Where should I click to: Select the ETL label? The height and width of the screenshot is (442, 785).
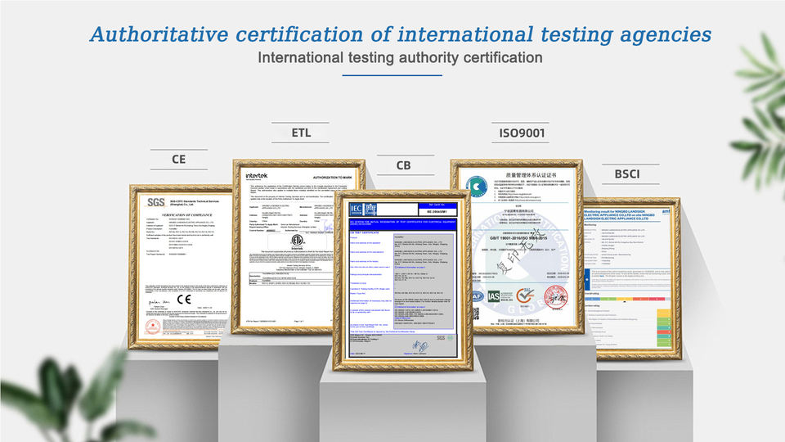coord(301,133)
